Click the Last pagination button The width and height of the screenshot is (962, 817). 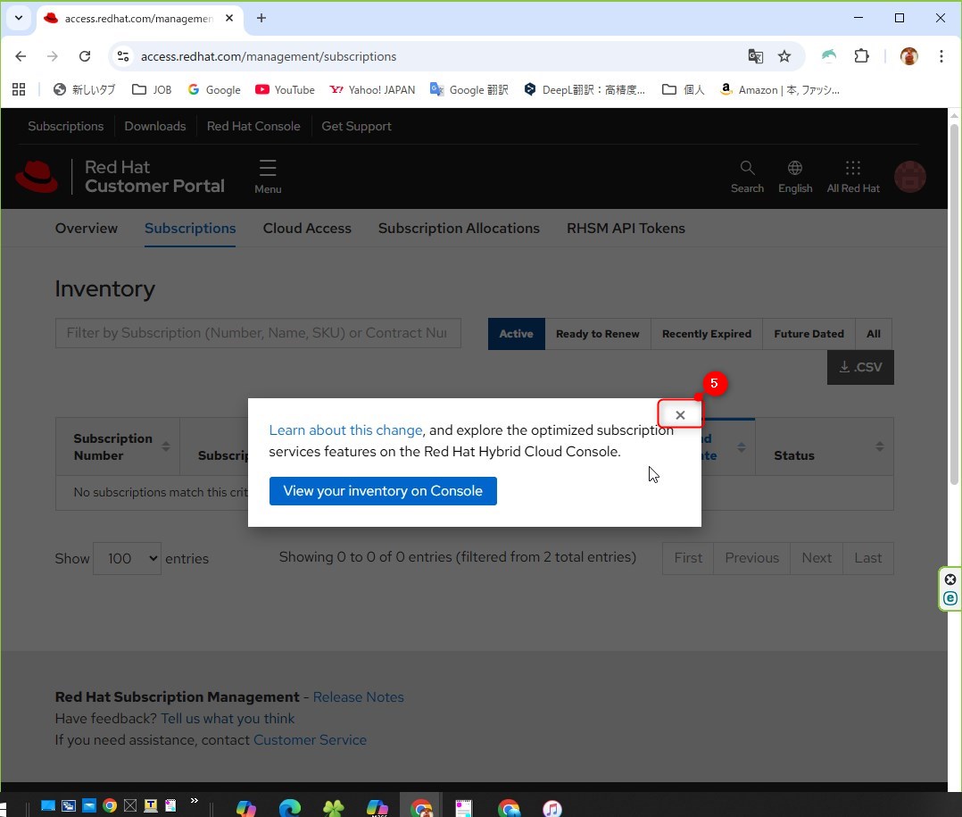point(868,558)
